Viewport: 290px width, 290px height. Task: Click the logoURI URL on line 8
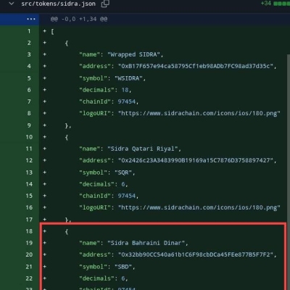tap(199, 113)
